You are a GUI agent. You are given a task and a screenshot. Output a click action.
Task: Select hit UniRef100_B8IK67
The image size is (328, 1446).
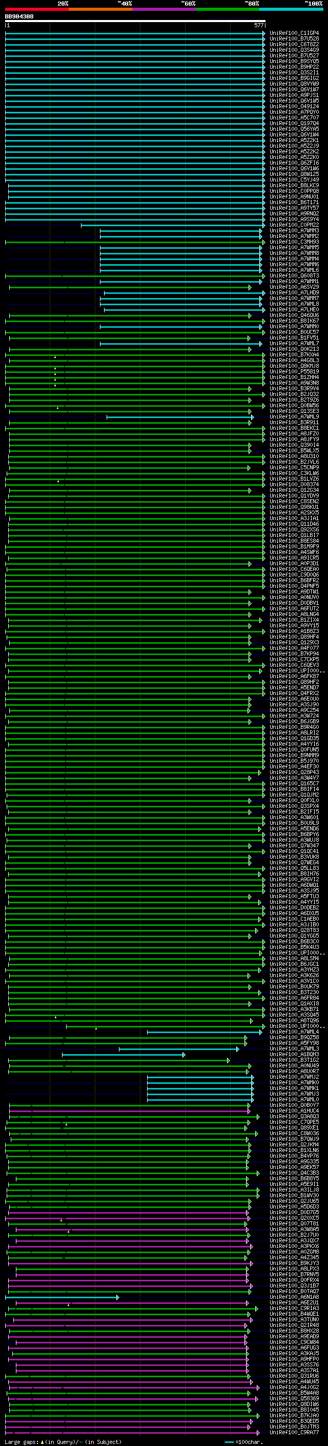[294, 321]
